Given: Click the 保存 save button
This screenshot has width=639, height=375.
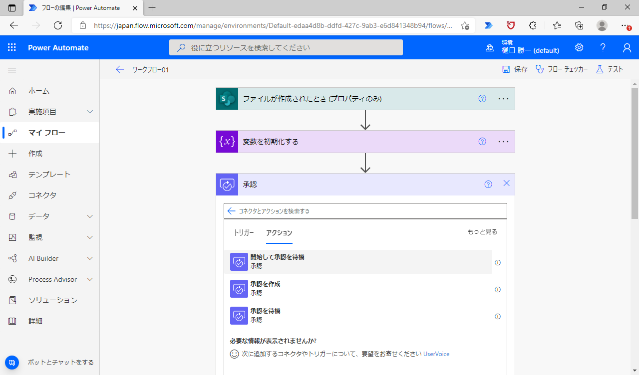Looking at the screenshot, I should point(515,69).
